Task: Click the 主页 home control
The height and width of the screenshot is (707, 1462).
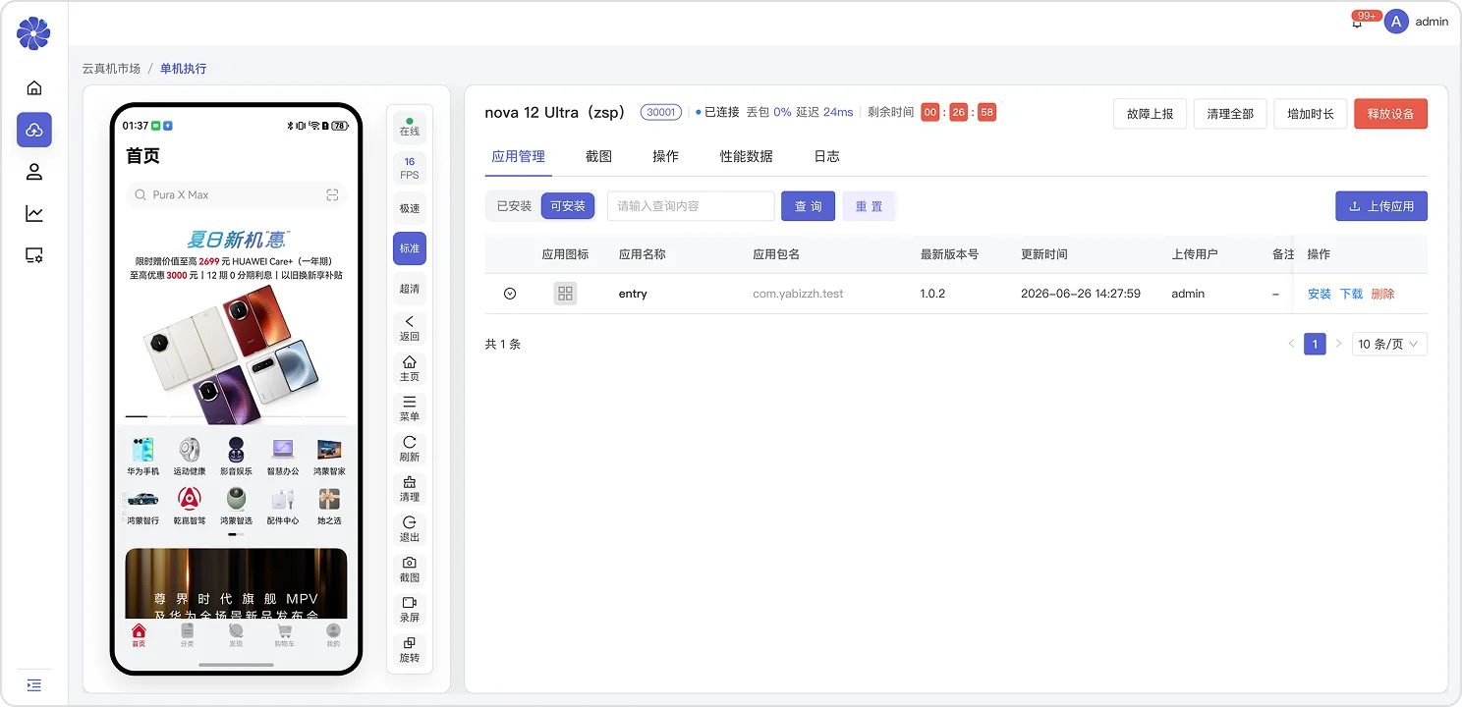Action: [410, 368]
